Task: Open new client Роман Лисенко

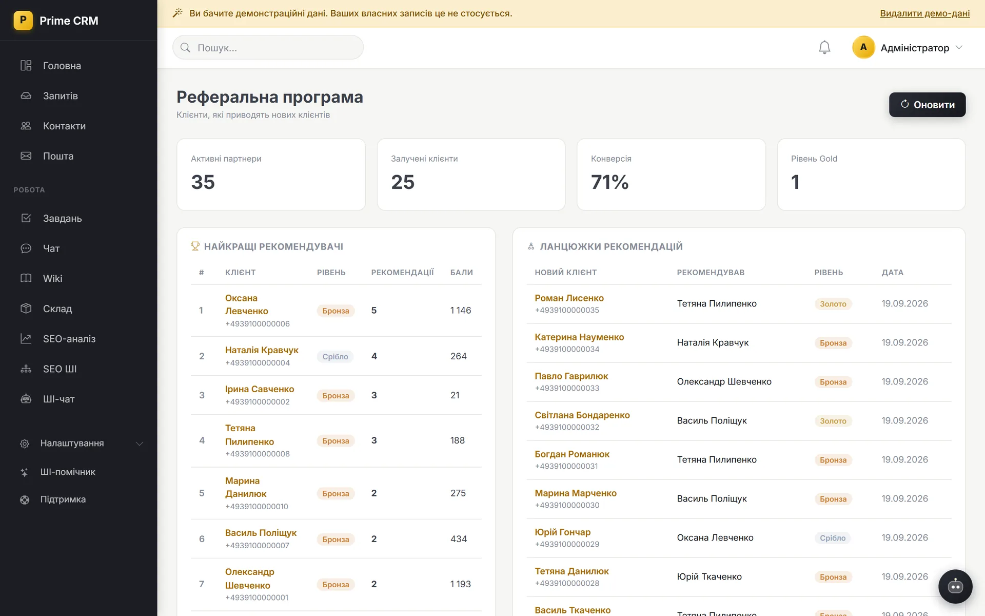Action: tap(569, 298)
